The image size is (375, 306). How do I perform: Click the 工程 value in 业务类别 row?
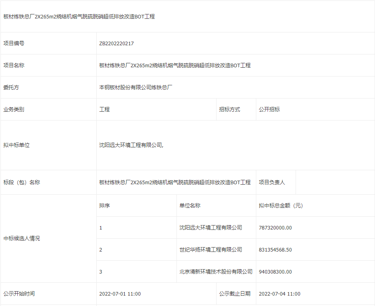pyautogui.click(x=105, y=109)
